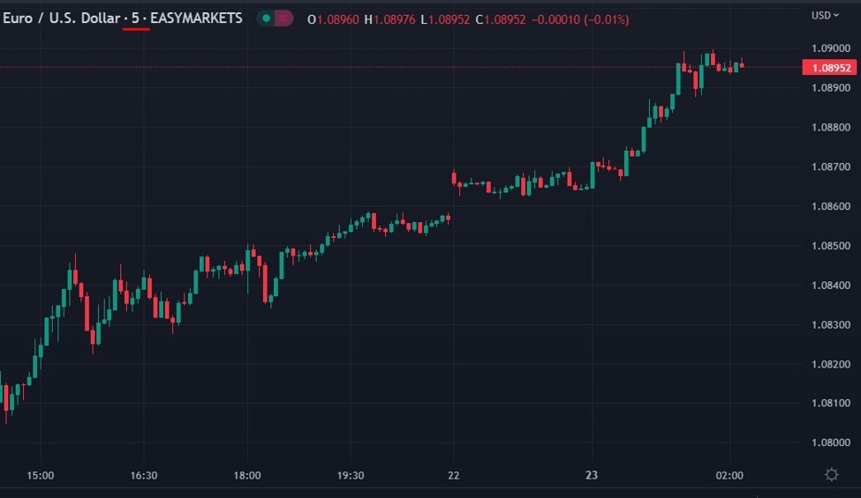
Task: Click the 1.08500 price axis label
Action: (829, 246)
